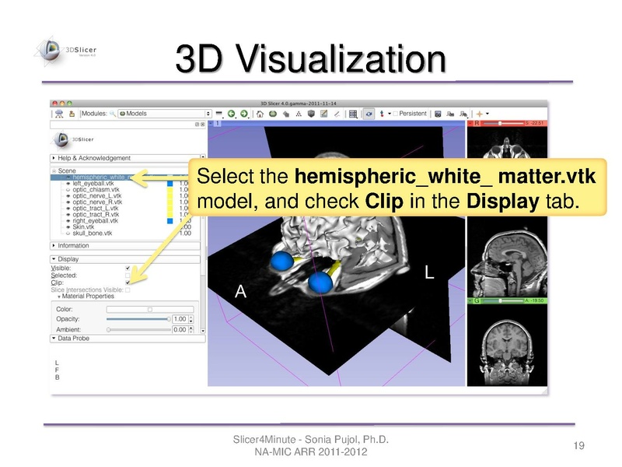This screenshot has width=622, height=467.
Task: Click the crosshair icon in toolbar
Action: [480, 114]
